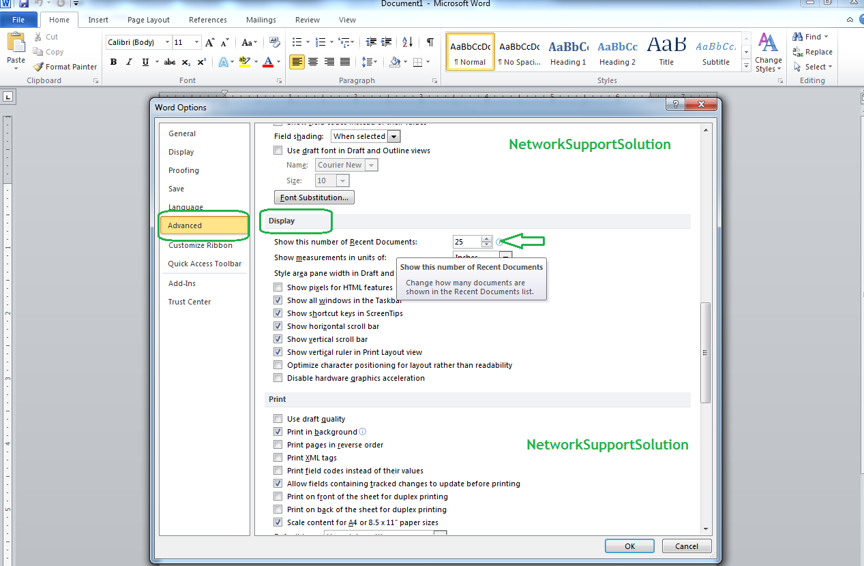This screenshot has height=566, width=864.
Task: Click the Clear Formatting eraser icon
Action: [x=274, y=42]
